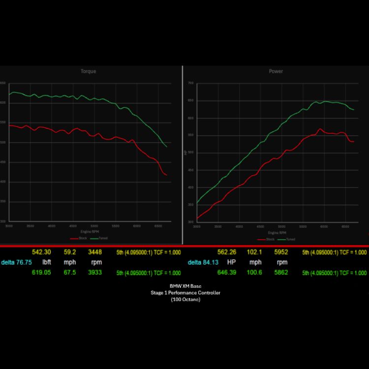Click the delta 84.13 power label
Viewport: 369px width, 369px height.
pyautogui.click(x=203, y=262)
